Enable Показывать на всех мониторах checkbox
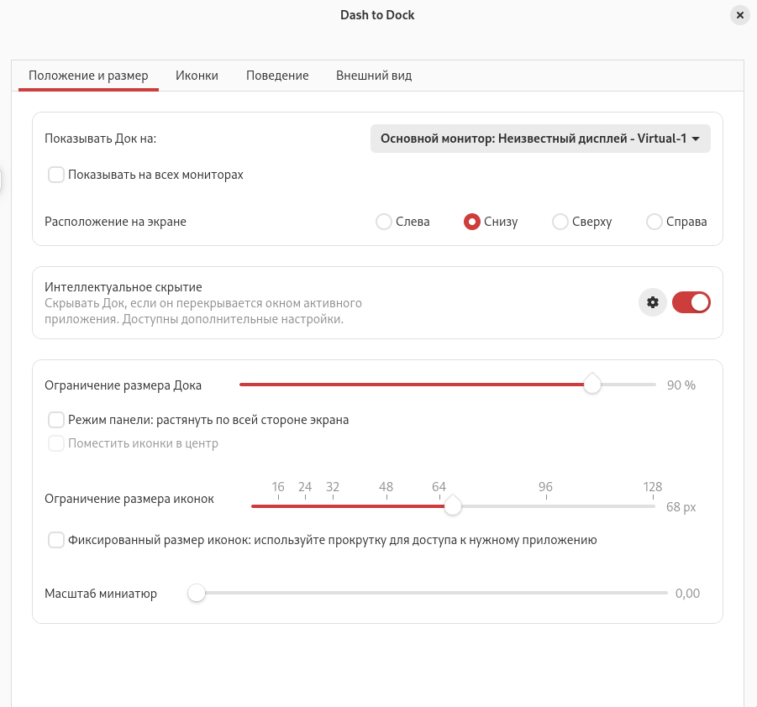This screenshot has height=707, width=757. (x=56, y=175)
